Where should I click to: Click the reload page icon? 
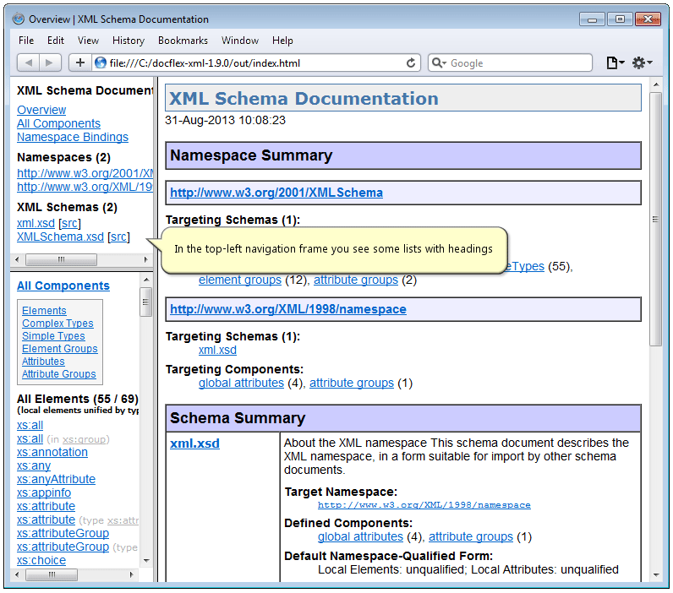tap(412, 63)
